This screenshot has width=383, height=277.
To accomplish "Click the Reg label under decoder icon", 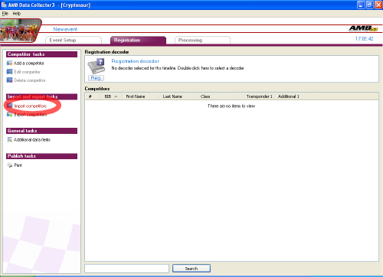I will click(96, 78).
